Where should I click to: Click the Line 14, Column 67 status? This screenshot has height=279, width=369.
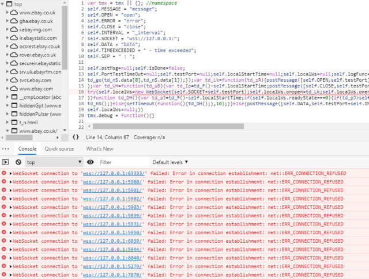pyautogui.click(x=107, y=137)
